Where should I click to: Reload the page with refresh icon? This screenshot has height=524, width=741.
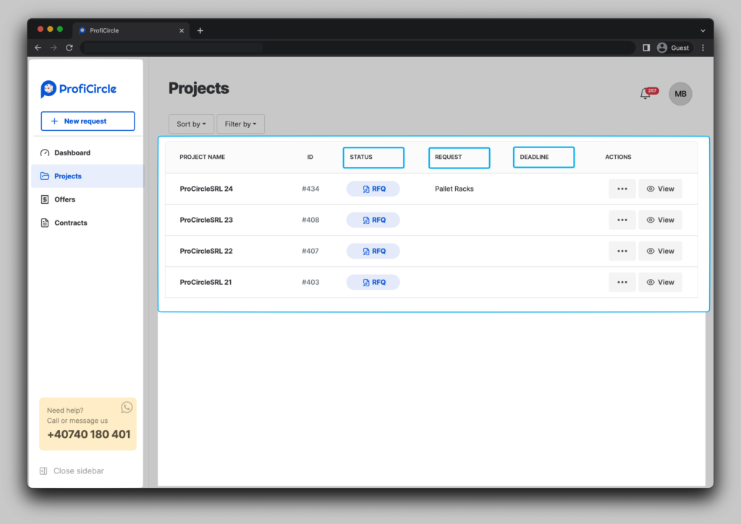pos(69,48)
